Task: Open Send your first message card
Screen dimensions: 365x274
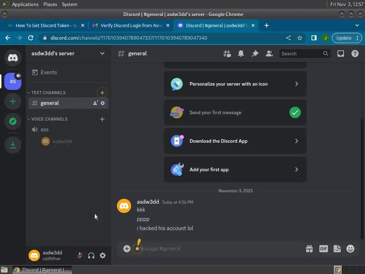Action: 235,112
